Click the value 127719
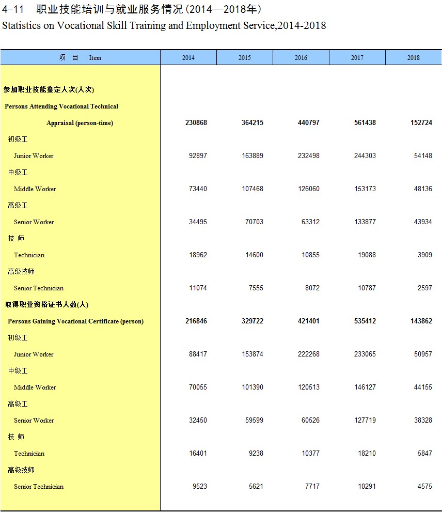The height and width of the screenshot is (528, 442). [x=365, y=420]
